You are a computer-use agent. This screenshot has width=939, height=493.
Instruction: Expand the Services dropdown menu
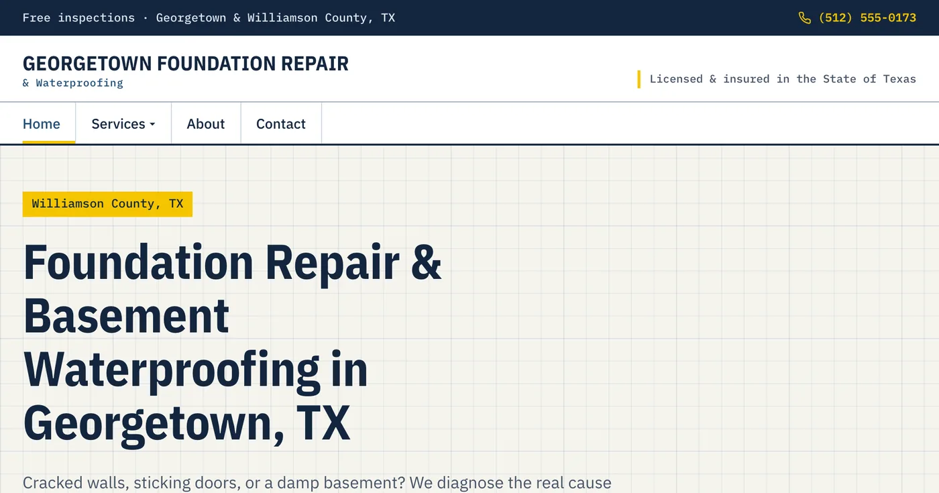(123, 123)
